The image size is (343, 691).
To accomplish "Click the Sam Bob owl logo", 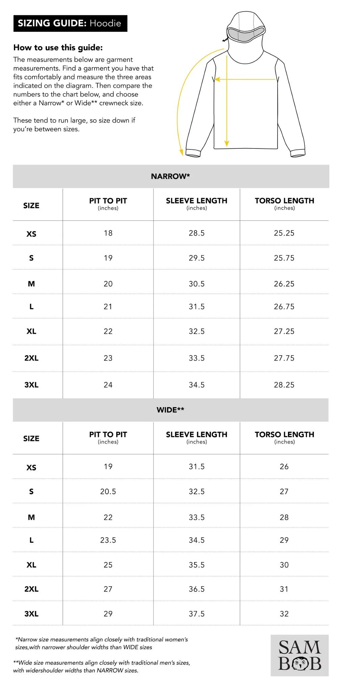I will [299, 655].
